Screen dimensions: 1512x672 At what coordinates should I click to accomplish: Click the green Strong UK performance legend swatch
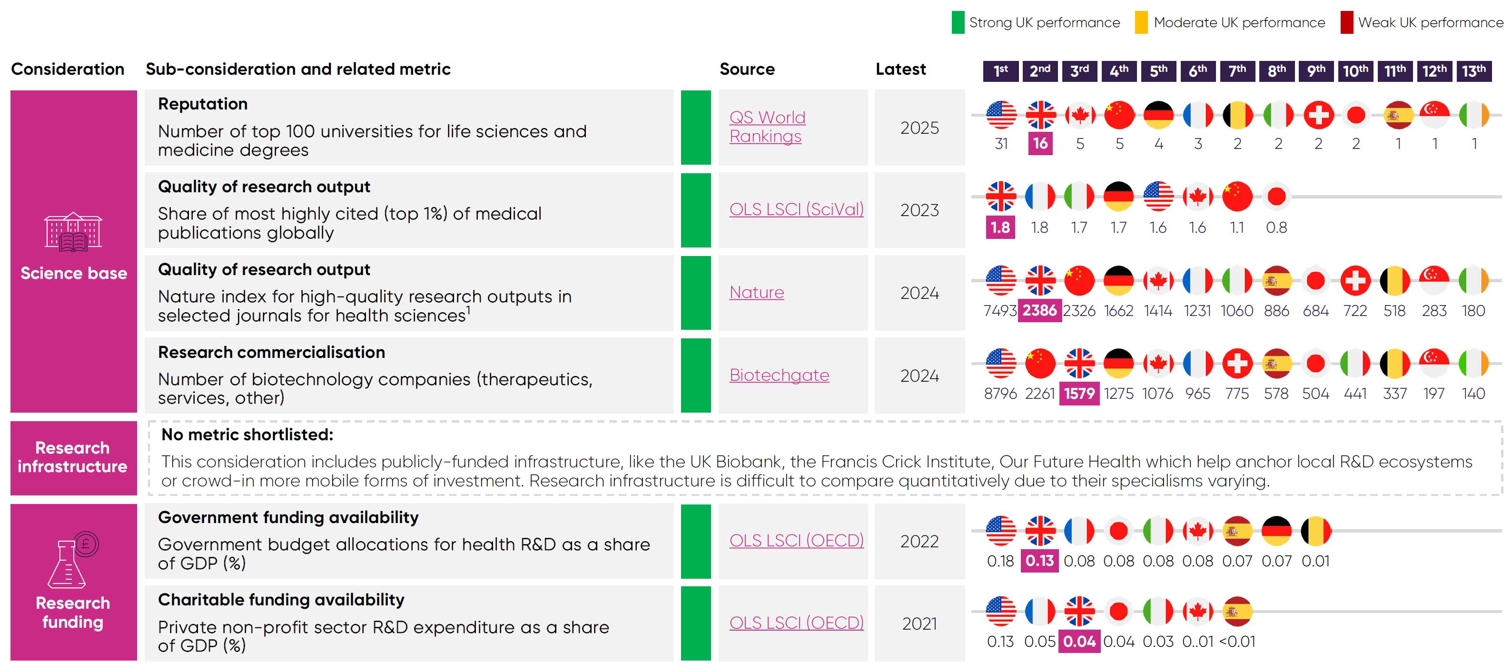coord(958,22)
